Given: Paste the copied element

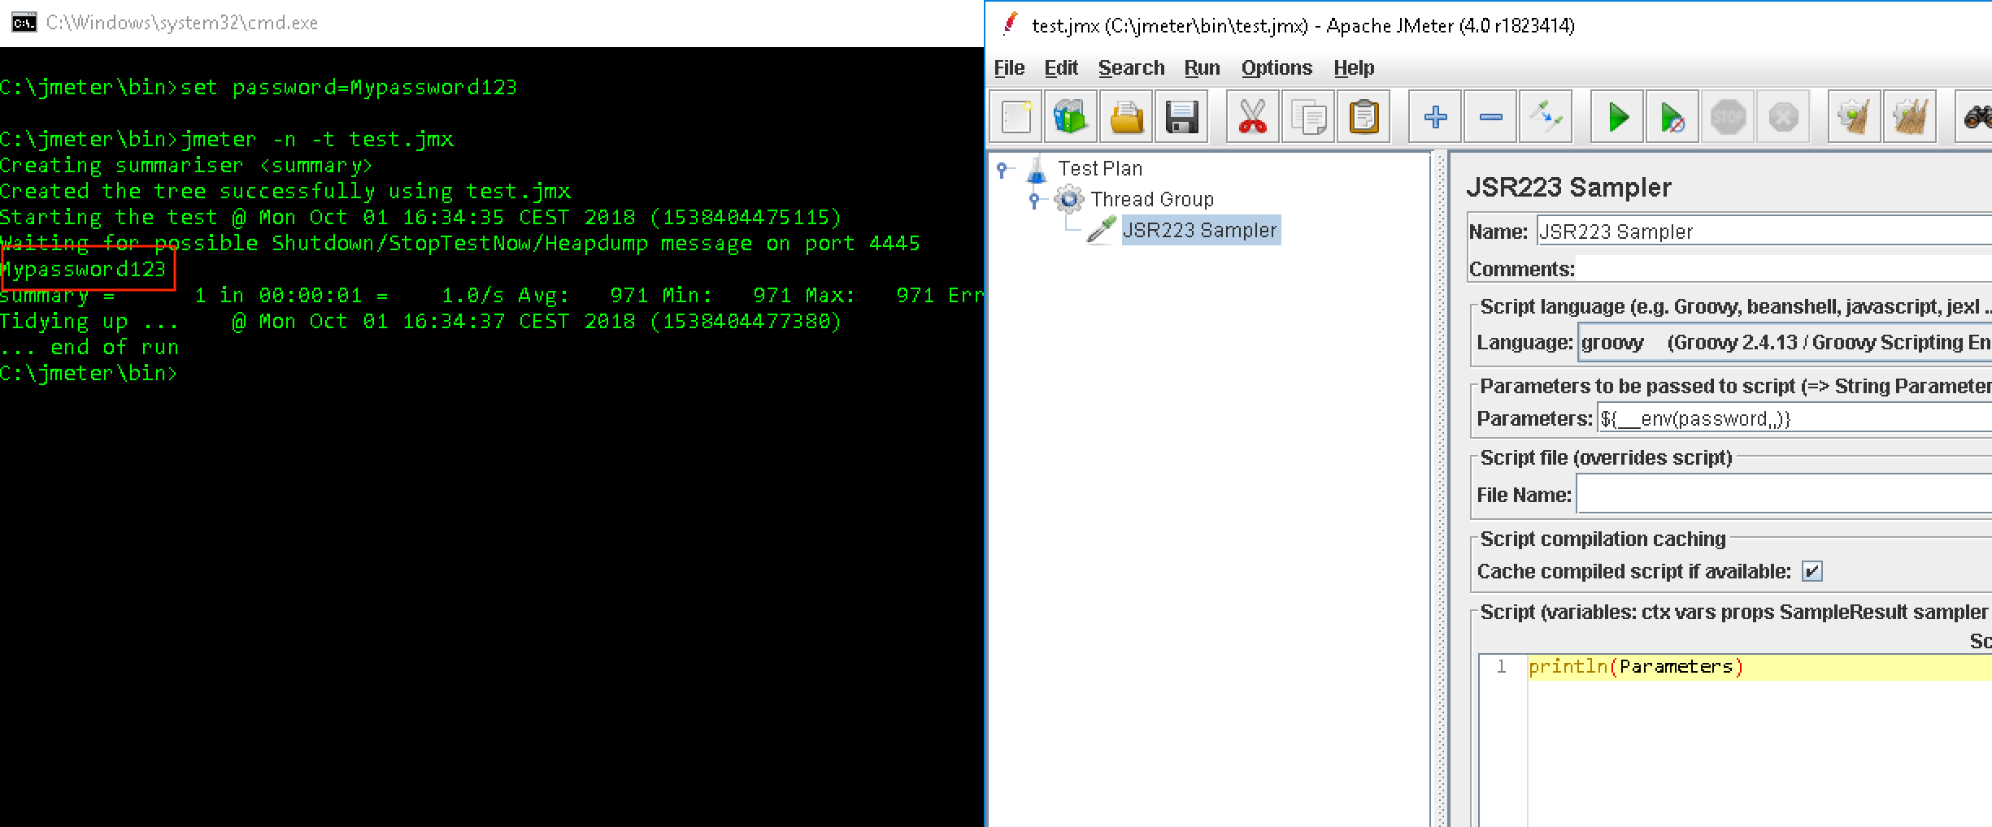Looking at the screenshot, I should 1365,116.
